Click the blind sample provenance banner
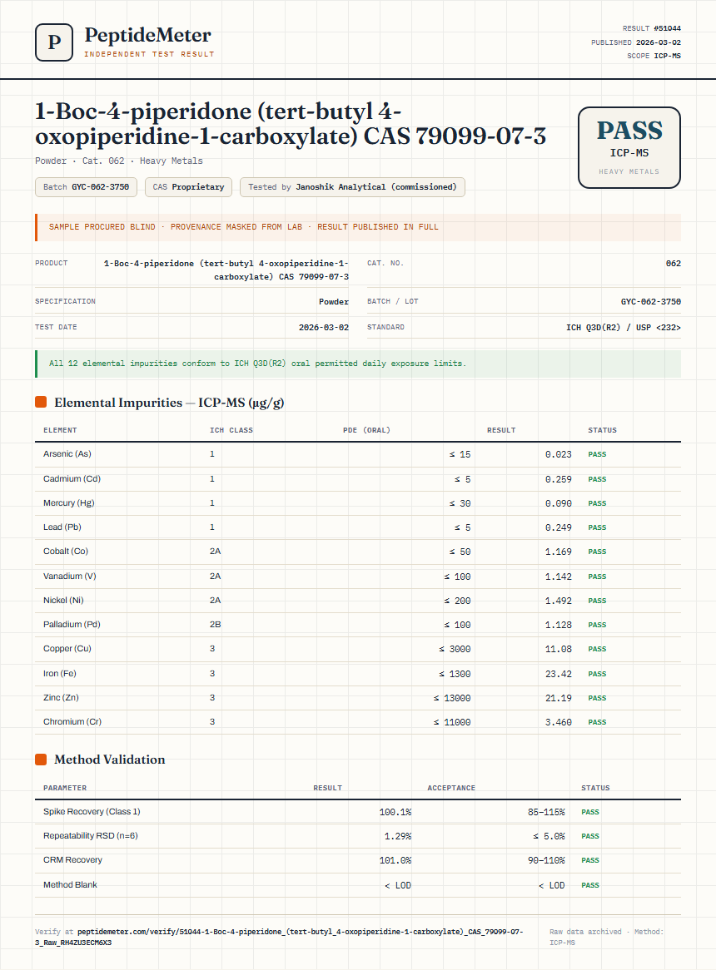 [x=358, y=227]
